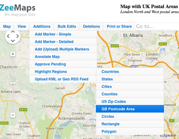
Task: Open the View menu
Action: pos(22,26)
